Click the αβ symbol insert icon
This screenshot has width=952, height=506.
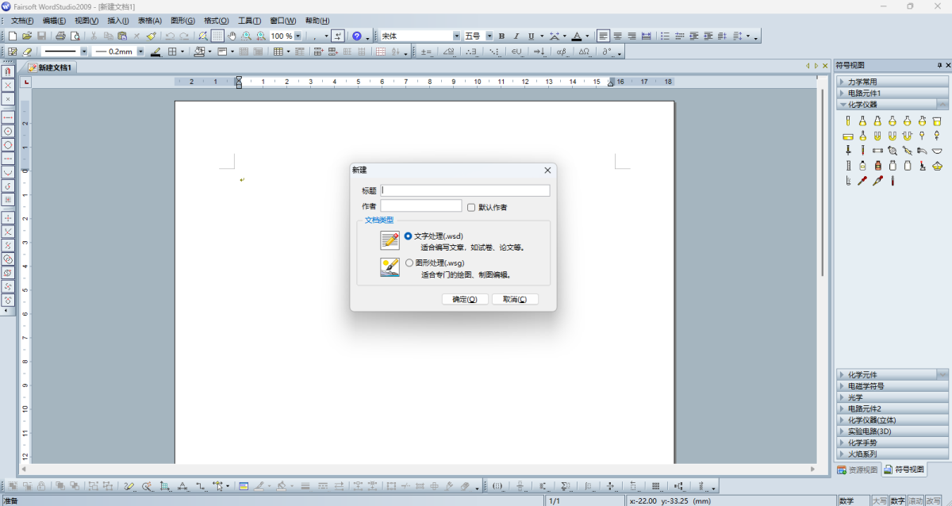pos(562,52)
